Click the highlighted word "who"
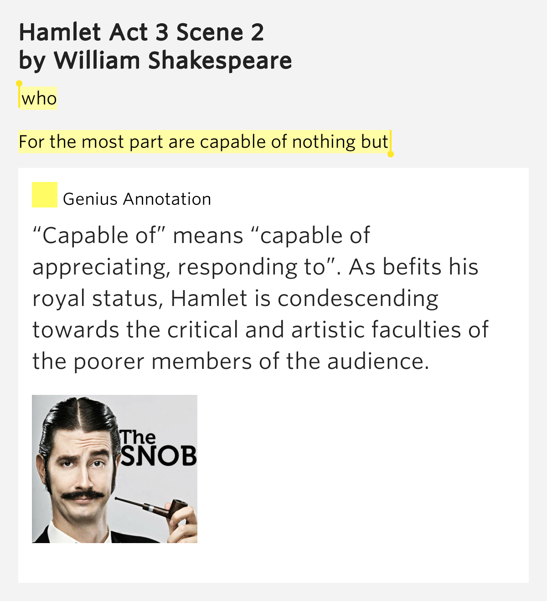 click(x=39, y=98)
